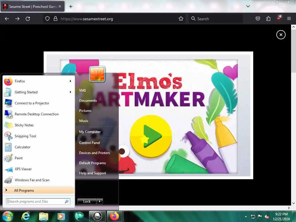Click the horizontal scrollbar right arrow
296x222 pixels.
tap(289, 208)
